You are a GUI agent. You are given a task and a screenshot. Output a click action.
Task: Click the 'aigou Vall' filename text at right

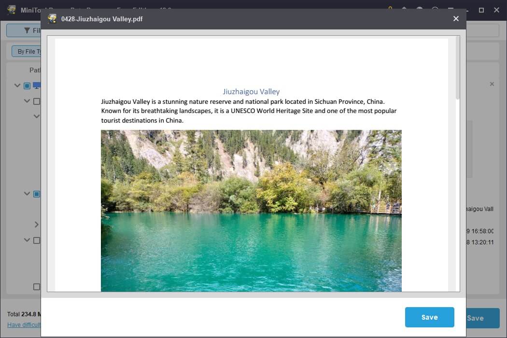[480, 209]
